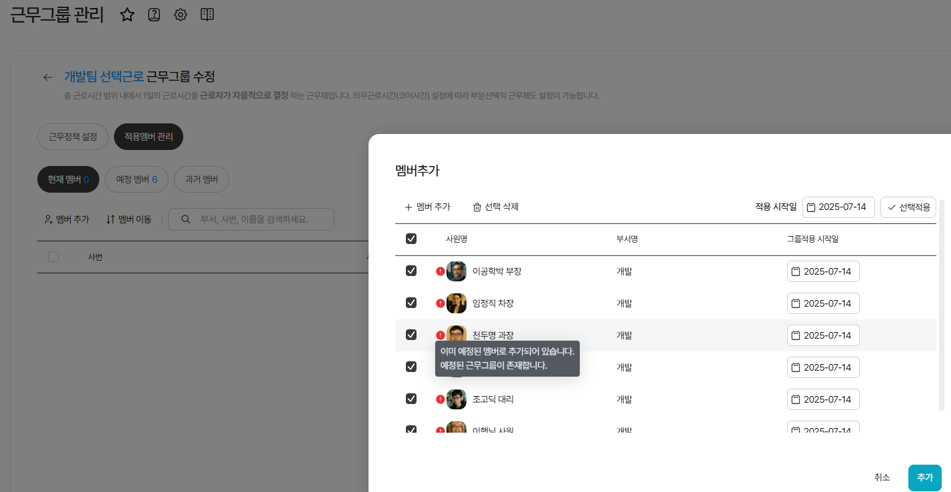Click the star favorite icon
The height and width of the screenshot is (492, 951).
[x=127, y=15]
